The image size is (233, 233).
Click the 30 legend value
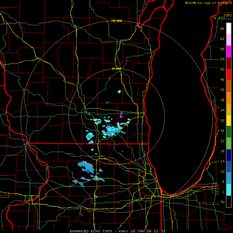coord(222,120)
